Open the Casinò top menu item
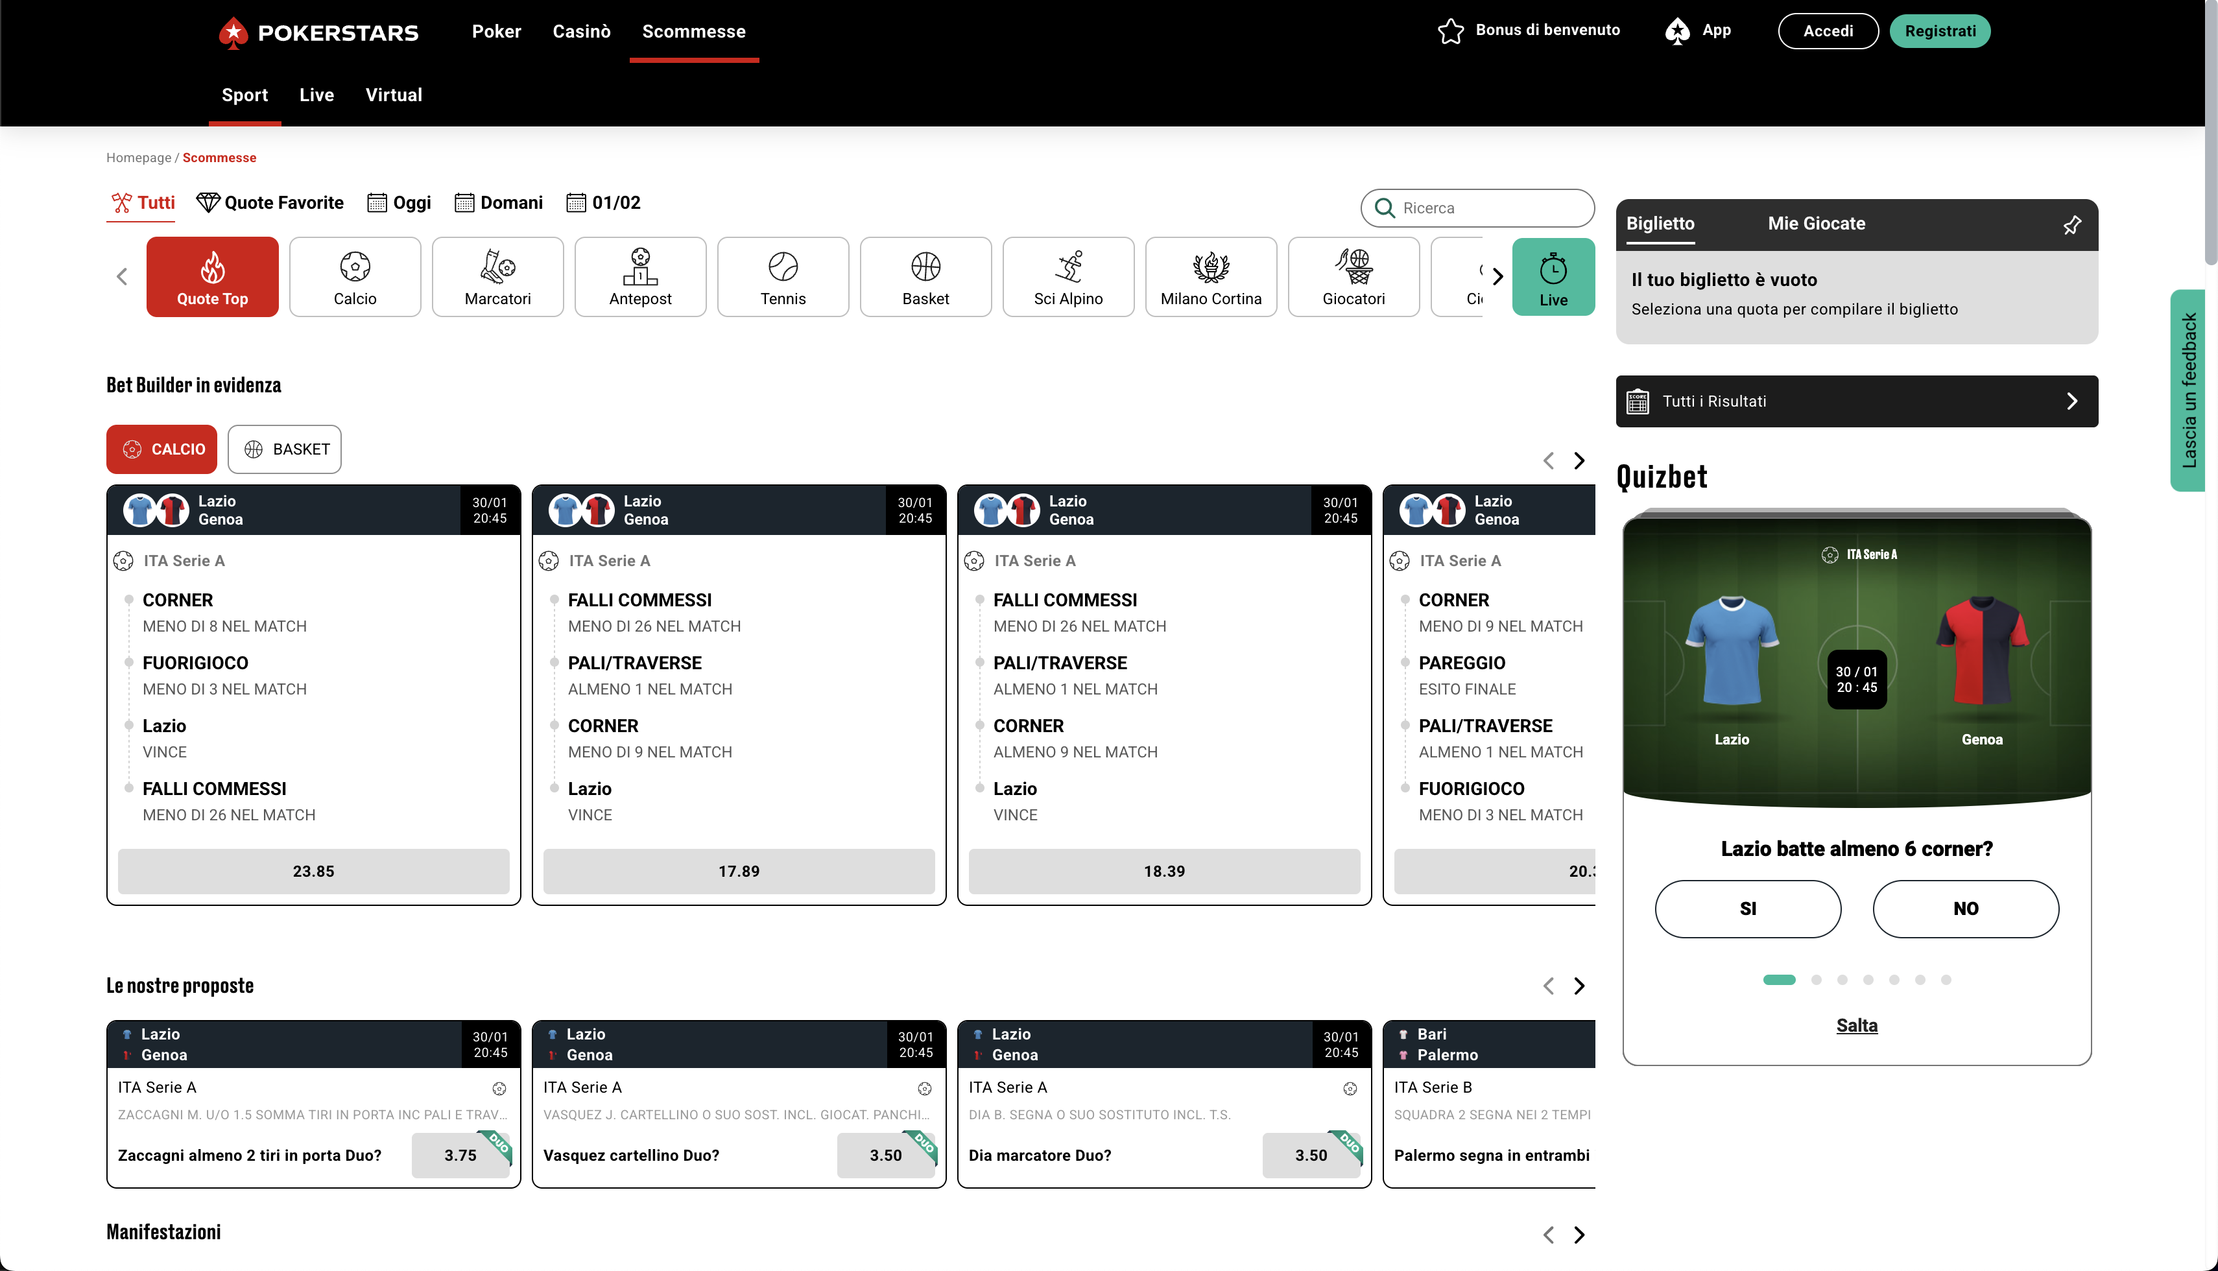The width and height of the screenshot is (2218, 1271). click(x=581, y=31)
